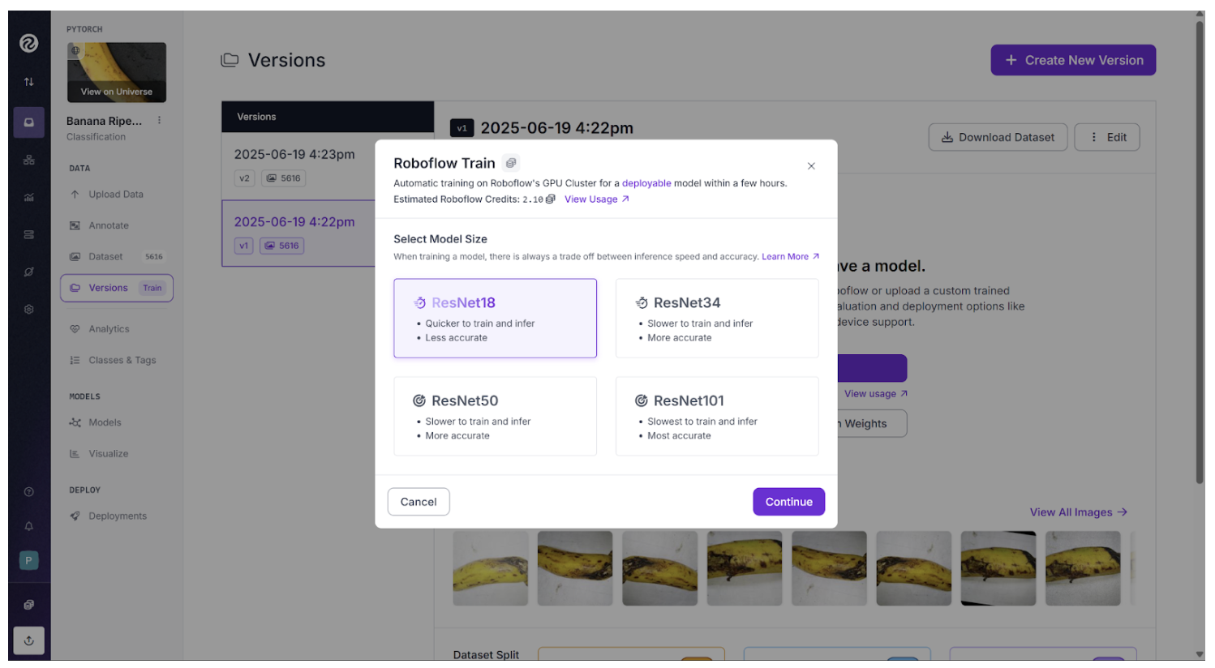Viewport: 1215px width, 668px height.
Task: Select the ResNet18 model size card
Action: click(x=495, y=319)
